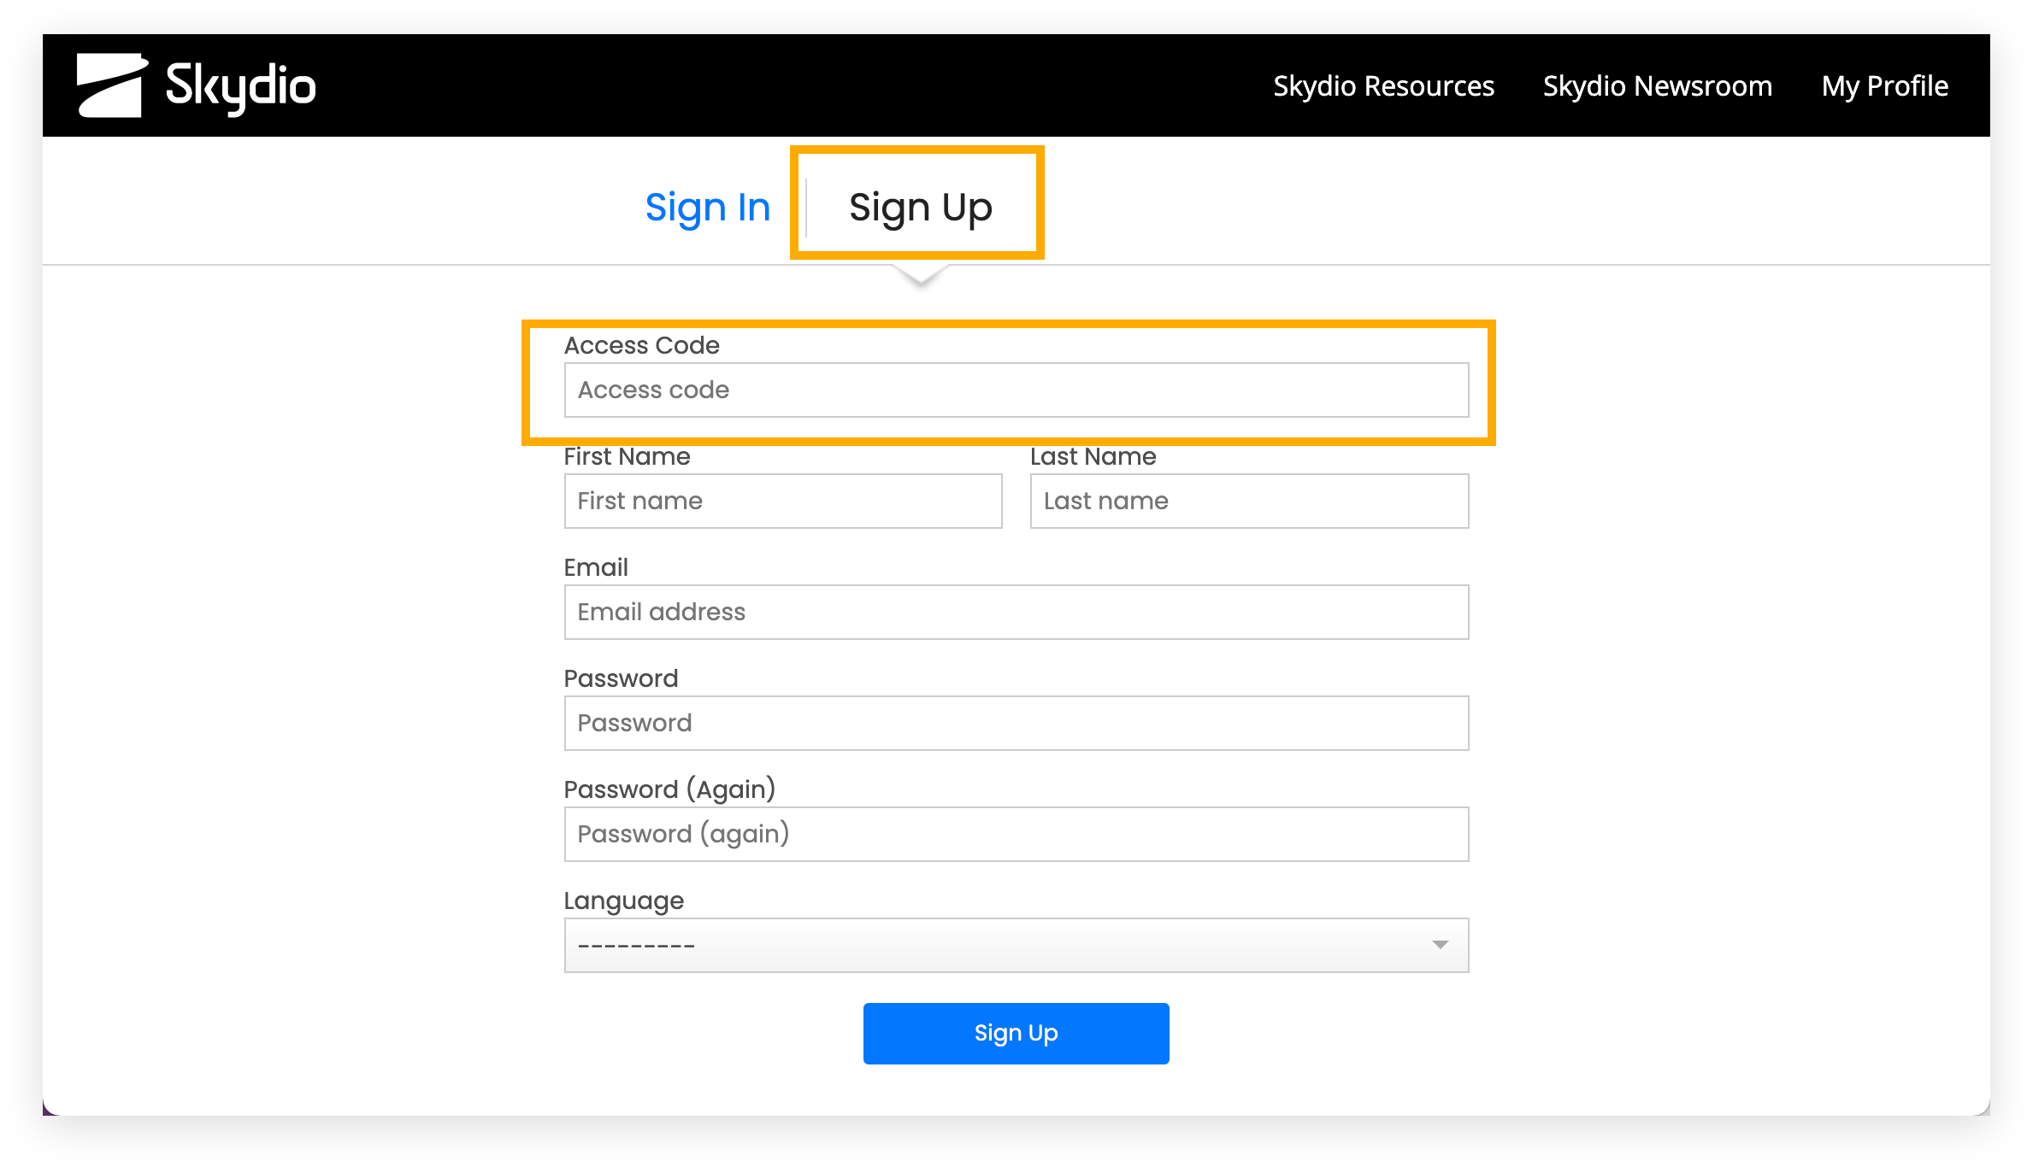The height and width of the screenshot is (1167, 2033).
Task: Click the Skydio brand name link
Action: pyautogui.click(x=239, y=85)
